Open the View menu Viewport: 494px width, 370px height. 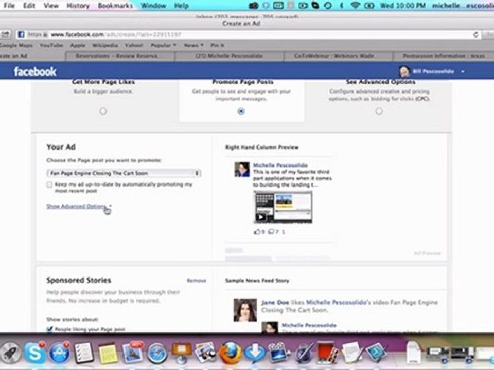(x=51, y=6)
